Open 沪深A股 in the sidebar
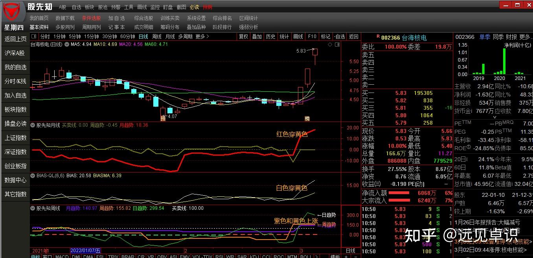This screenshot has width=533, height=258. tap(15, 53)
